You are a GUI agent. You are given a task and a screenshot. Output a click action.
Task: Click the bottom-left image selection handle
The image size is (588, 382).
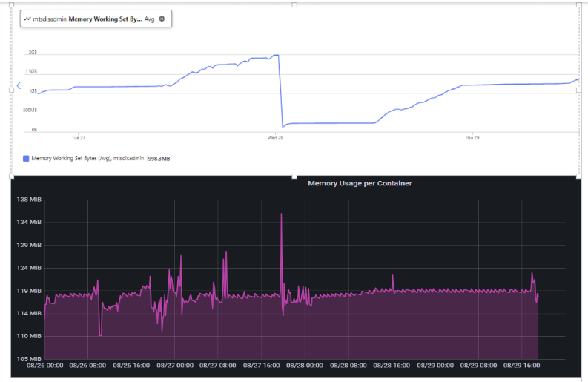(x=11, y=176)
